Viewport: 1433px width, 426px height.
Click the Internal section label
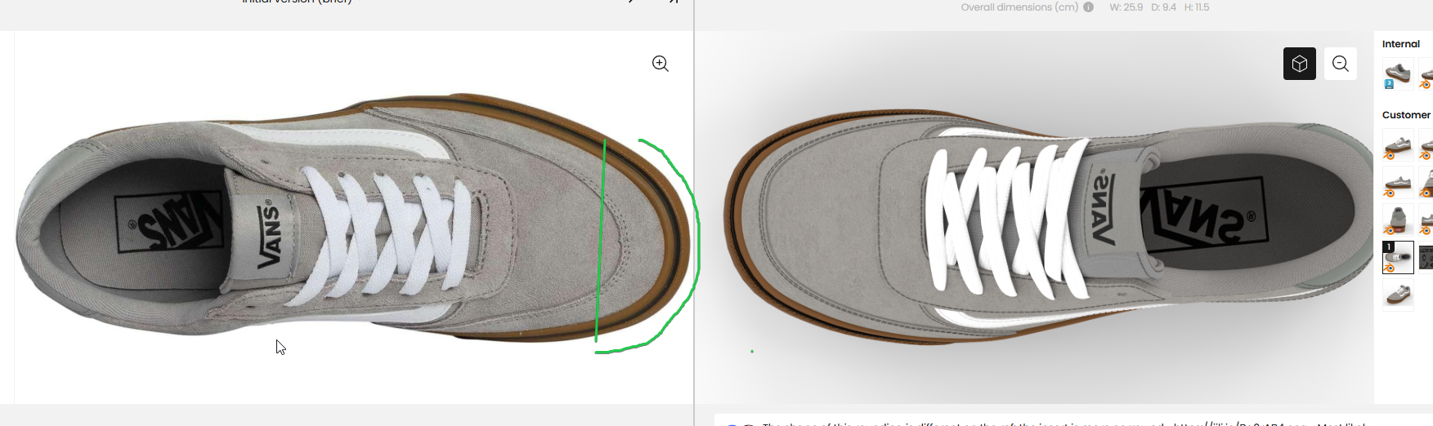(x=1401, y=44)
